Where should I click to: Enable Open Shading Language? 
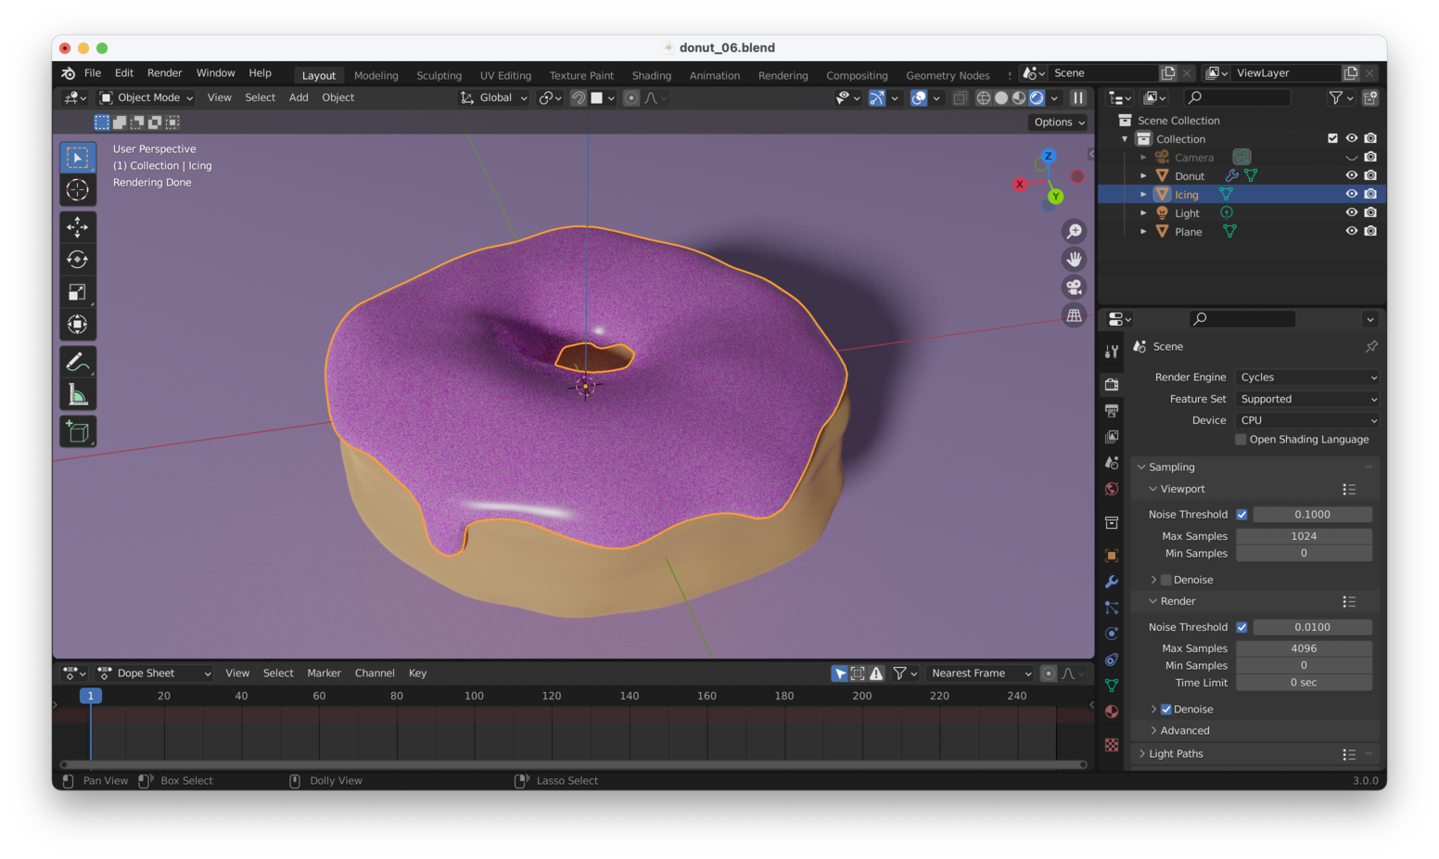(1241, 439)
